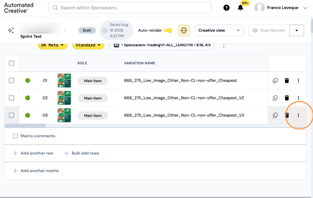Viewport: 313px width, 198px height.
Task: Click the Matrix comments speech bubble icon
Action: tap(15, 136)
